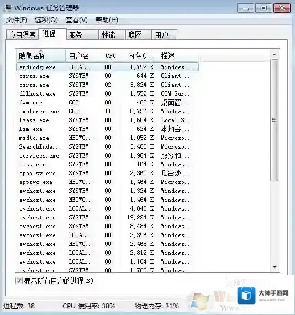Click the 桌面窗... description cell
The height and width of the screenshot is (315, 295).
coord(175,103)
